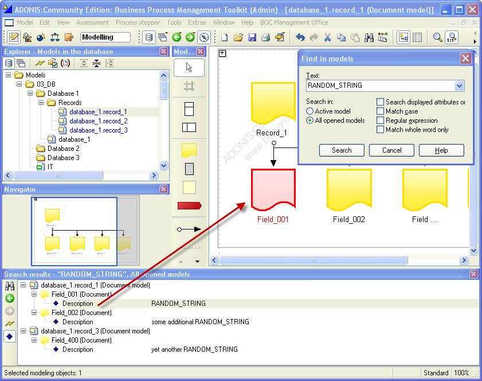Toggle the Navigator compass icon in toolbar
Screen dimensions: 482x381
point(204,37)
